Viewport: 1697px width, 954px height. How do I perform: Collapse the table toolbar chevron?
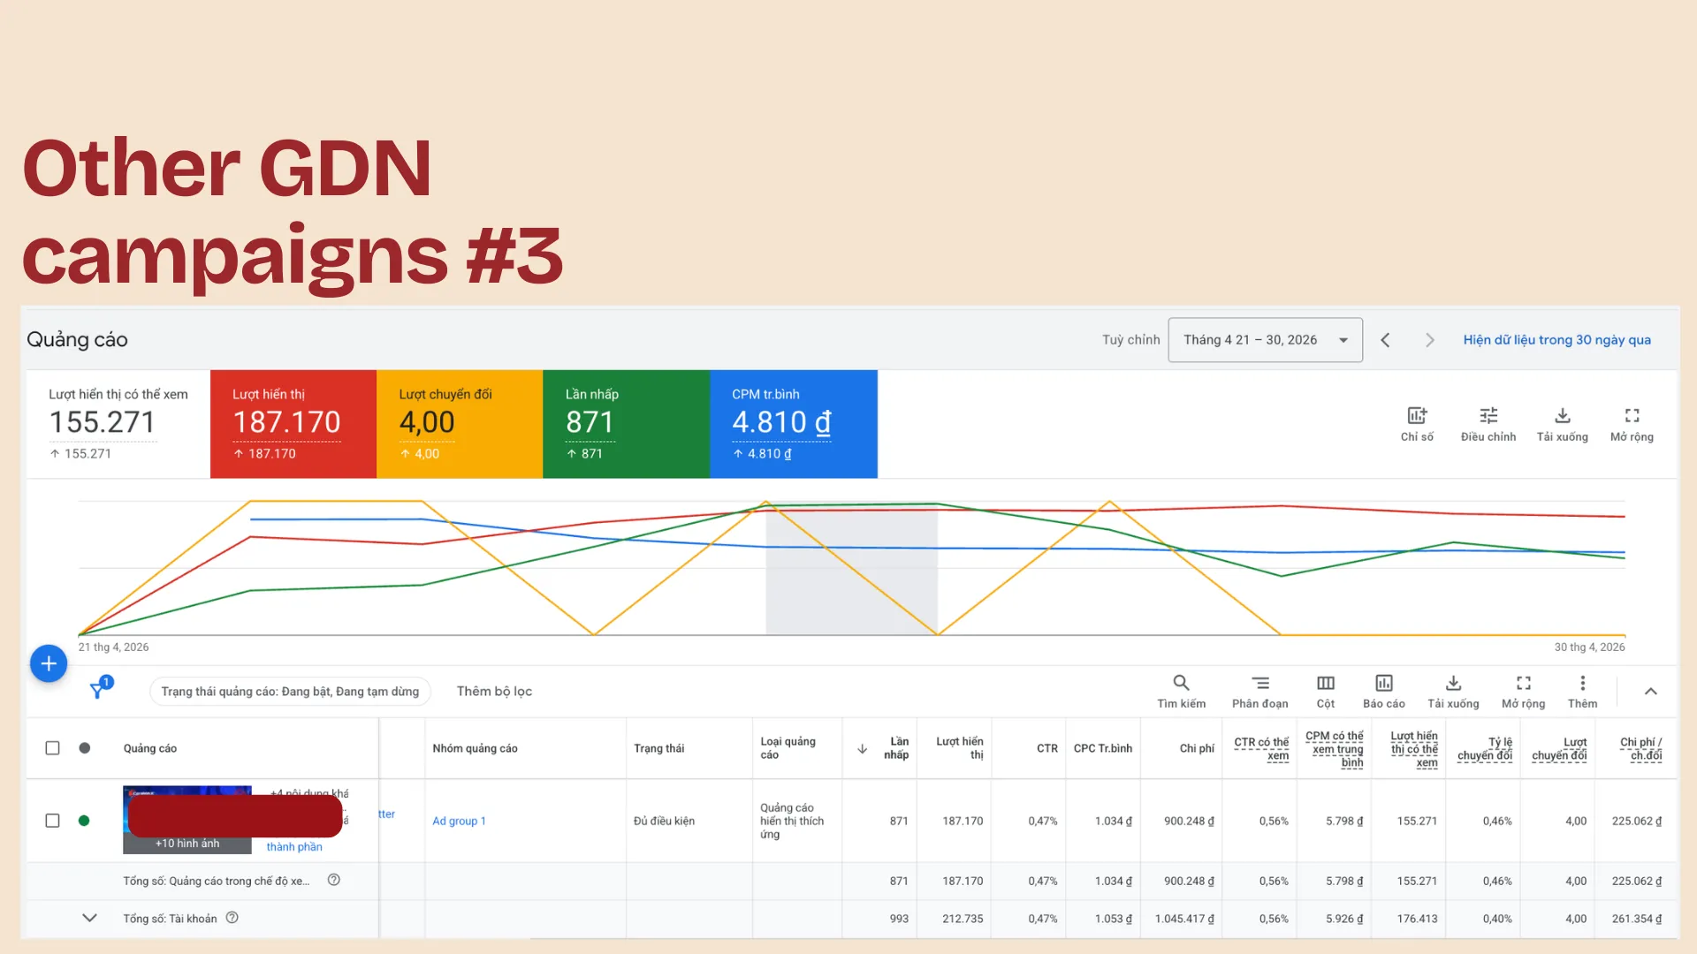pyautogui.click(x=1650, y=692)
